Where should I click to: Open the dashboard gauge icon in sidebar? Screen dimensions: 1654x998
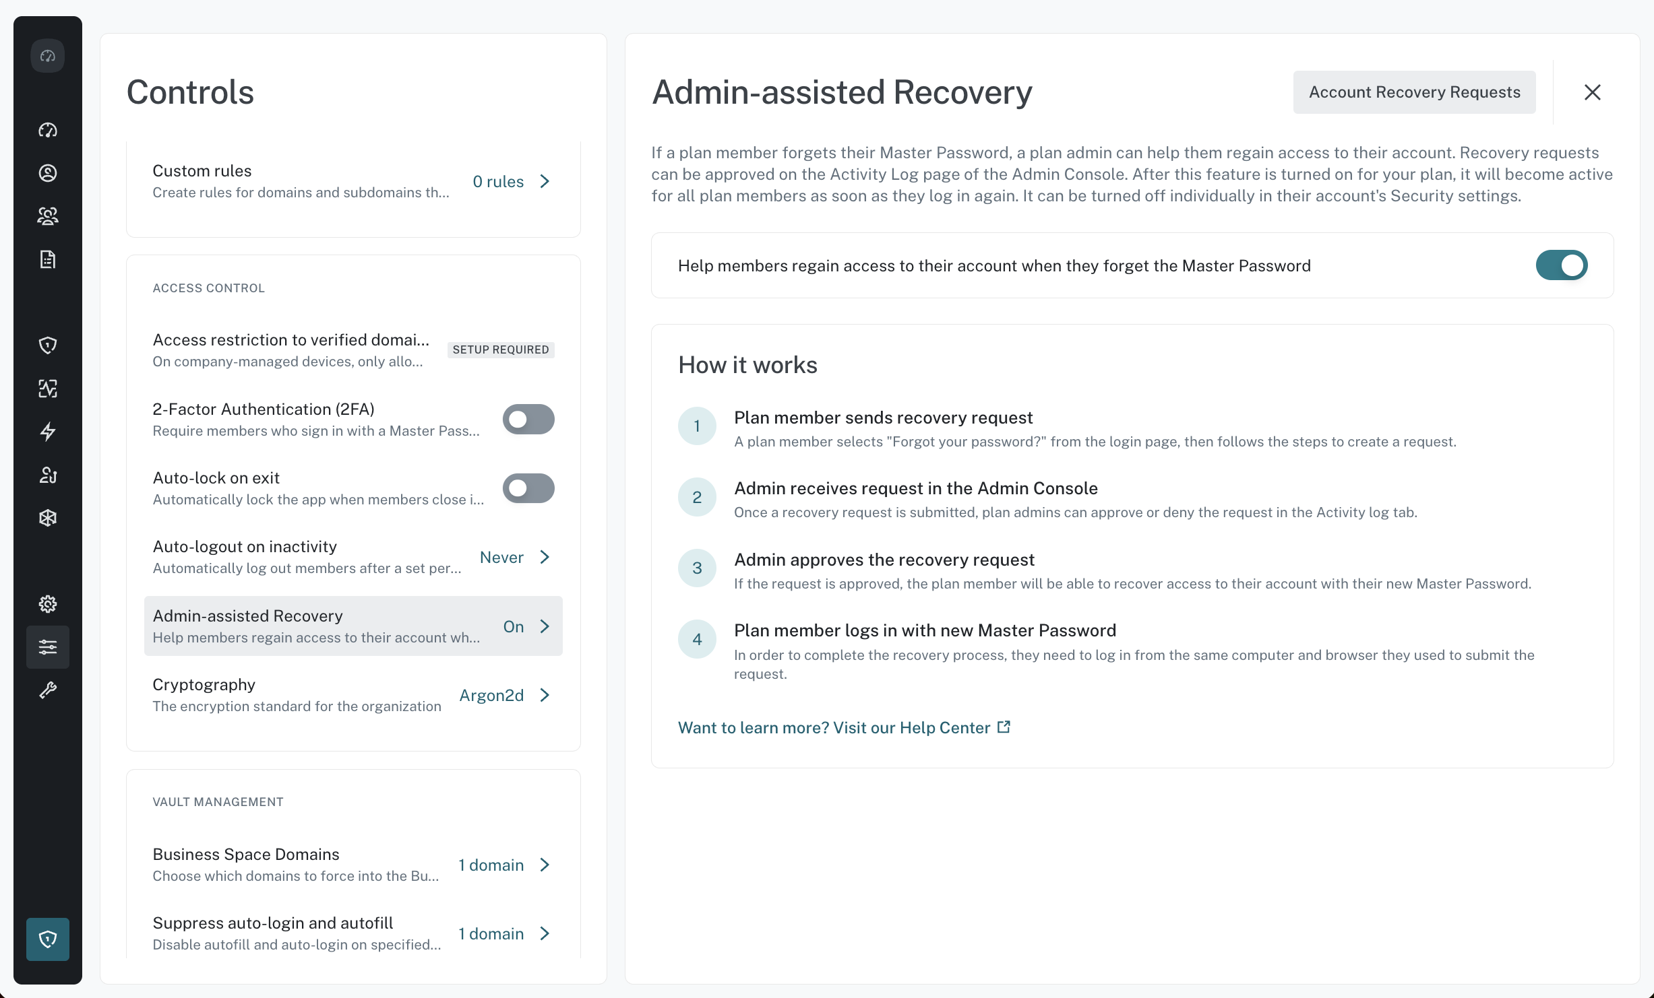[47, 130]
